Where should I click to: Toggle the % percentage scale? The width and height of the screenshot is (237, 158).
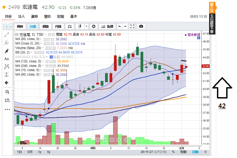173,152
